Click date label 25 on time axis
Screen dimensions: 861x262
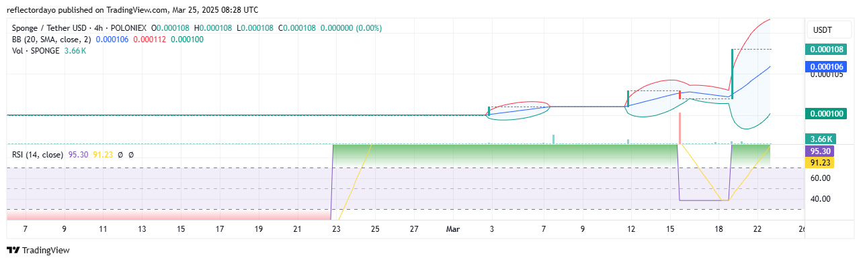coord(375,229)
